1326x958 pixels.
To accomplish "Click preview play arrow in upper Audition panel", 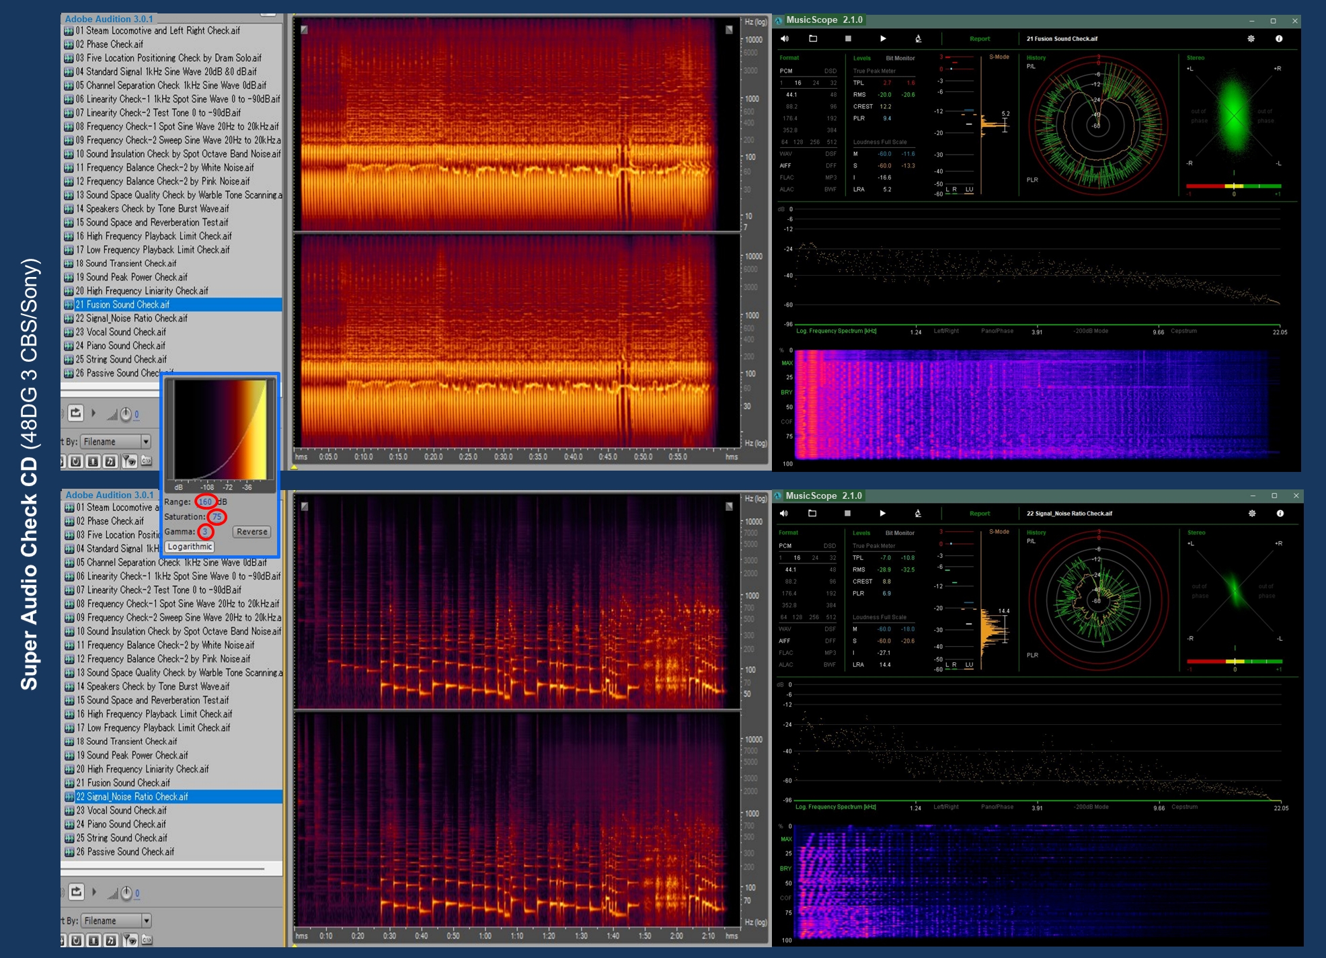I will coord(93,413).
